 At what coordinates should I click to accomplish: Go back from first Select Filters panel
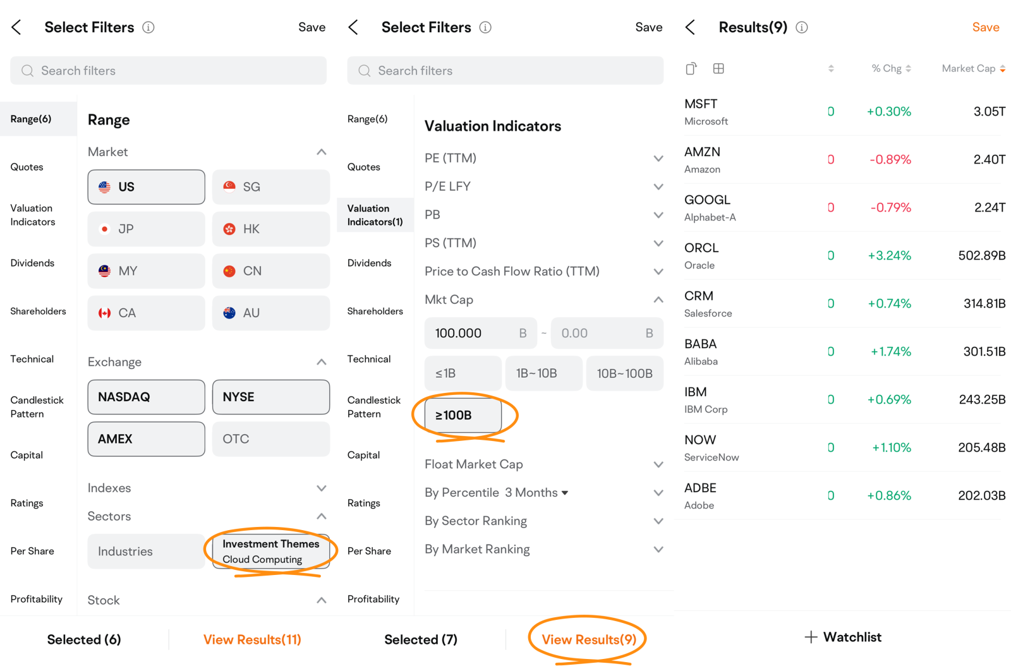point(16,27)
